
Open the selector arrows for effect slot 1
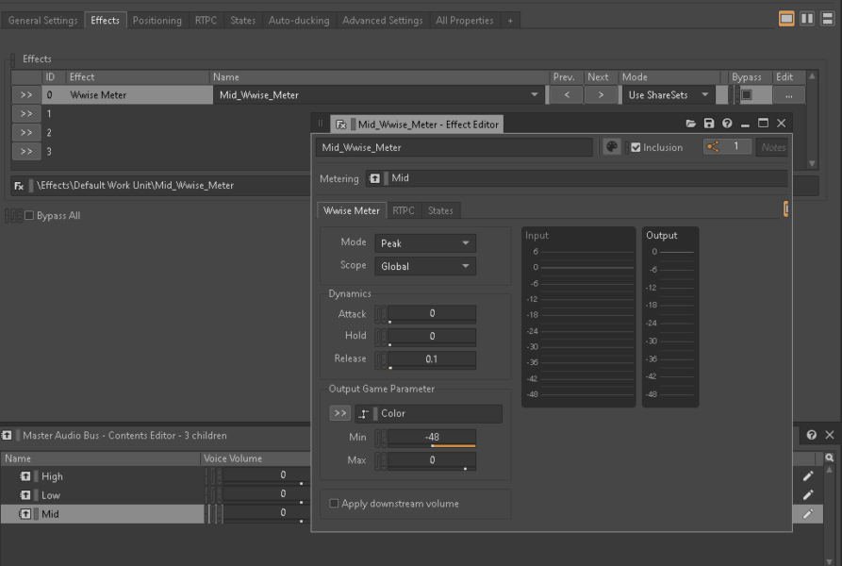pyautogui.click(x=26, y=114)
